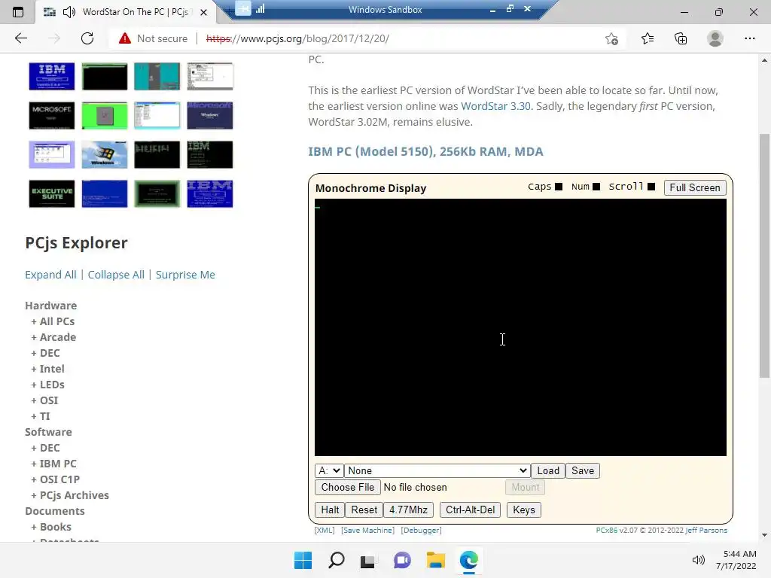Open the Collections icon
771x578 pixels.
coord(681,38)
